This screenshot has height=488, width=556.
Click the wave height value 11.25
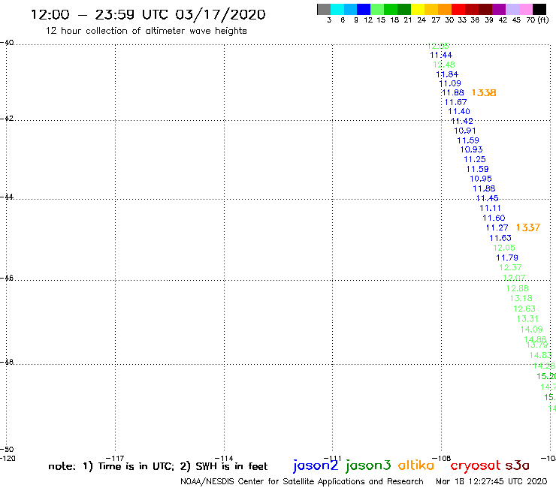coord(474,159)
